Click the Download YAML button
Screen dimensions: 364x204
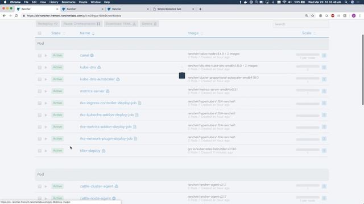coord(121,24)
